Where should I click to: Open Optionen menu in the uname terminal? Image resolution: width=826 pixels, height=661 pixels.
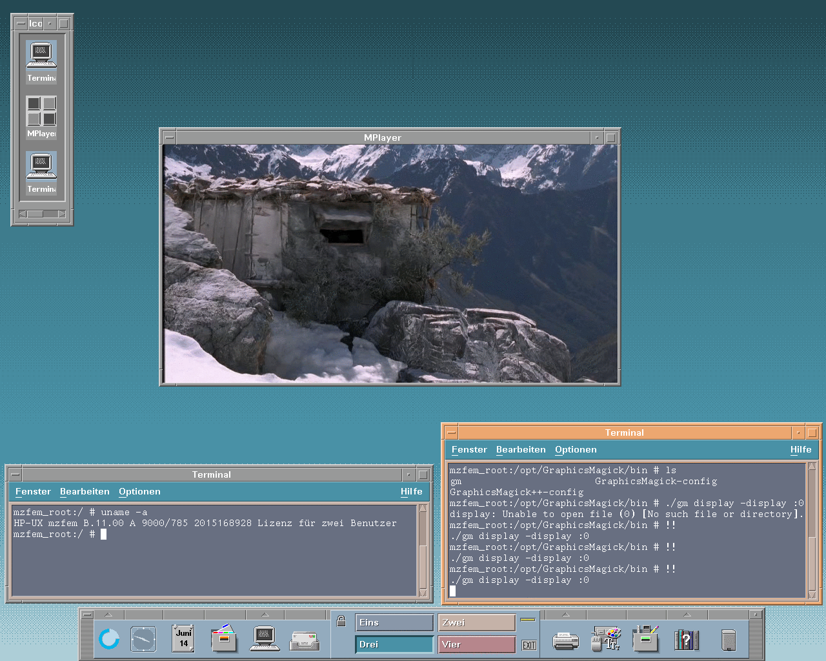(x=139, y=492)
